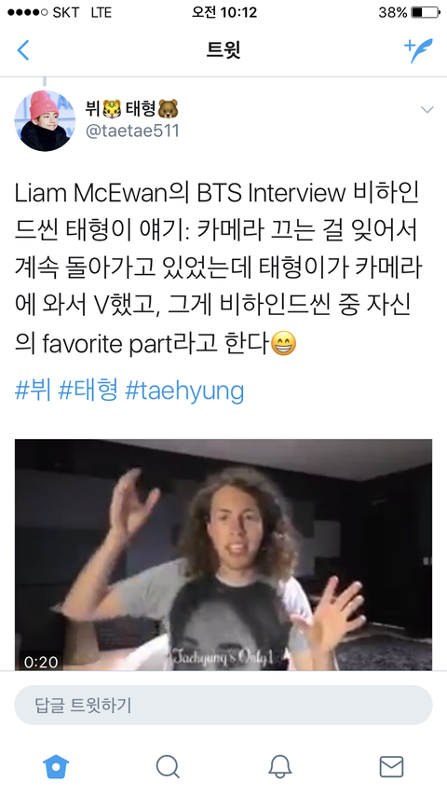447x796 pixels.
Task: Open the #뷔 hashtag link
Action: (33, 391)
